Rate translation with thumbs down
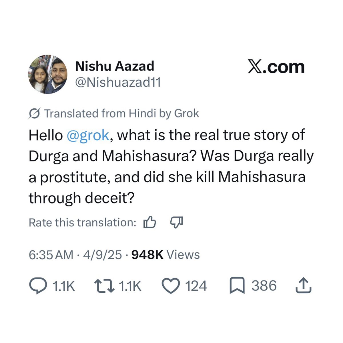Viewport: 343px width, 343px height. click(176, 222)
